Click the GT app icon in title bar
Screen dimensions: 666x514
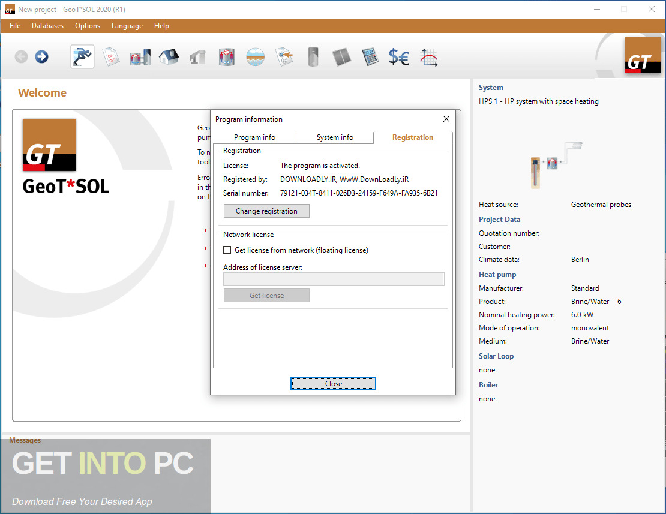[x=10, y=10]
